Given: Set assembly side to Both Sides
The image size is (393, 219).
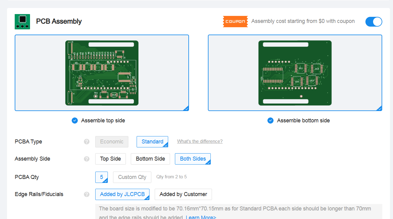Looking at the screenshot, I should (x=193, y=159).
